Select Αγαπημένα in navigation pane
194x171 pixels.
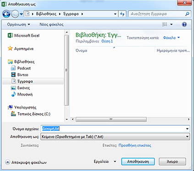click(24, 48)
